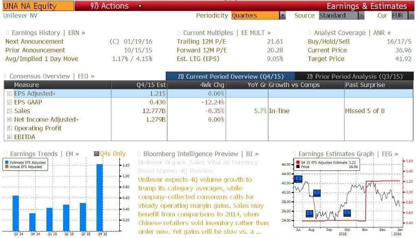Open the Source Standard dropdown arrow
The width and height of the screenshot is (417, 238).
pyautogui.click(x=361, y=15)
